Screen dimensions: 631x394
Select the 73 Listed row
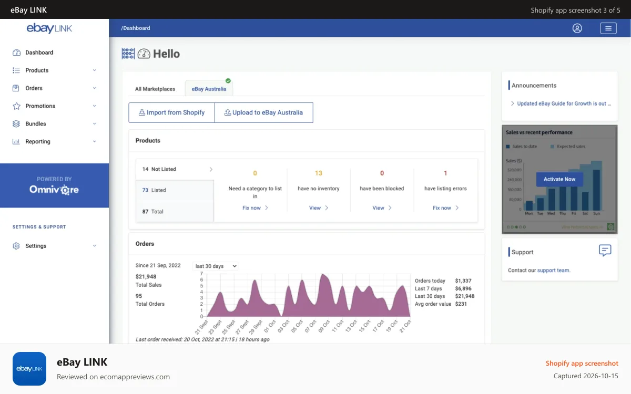click(175, 190)
